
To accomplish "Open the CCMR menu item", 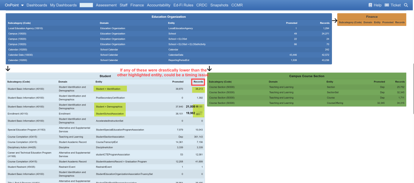I will pos(237,5).
